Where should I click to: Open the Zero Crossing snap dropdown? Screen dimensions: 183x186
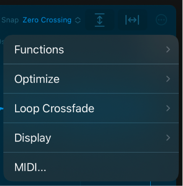point(52,20)
